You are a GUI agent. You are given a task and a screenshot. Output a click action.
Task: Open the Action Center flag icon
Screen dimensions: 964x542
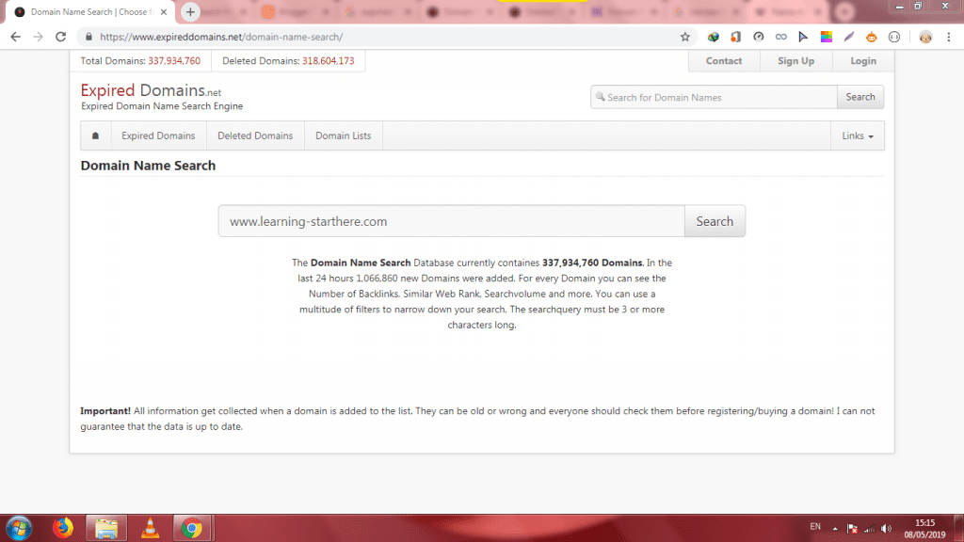[x=852, y=529]
